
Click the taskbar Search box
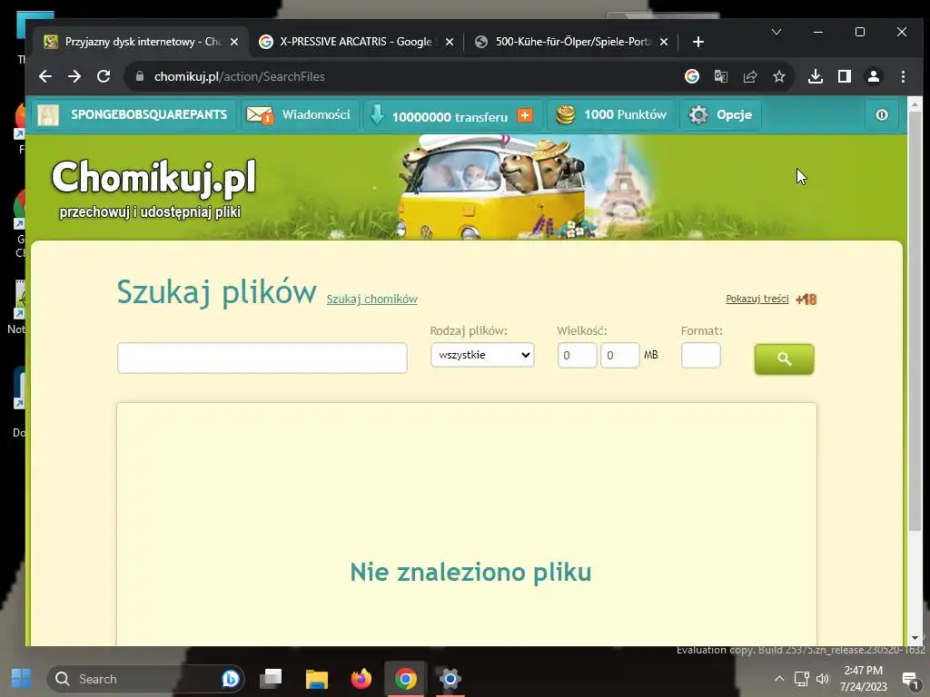145,679
